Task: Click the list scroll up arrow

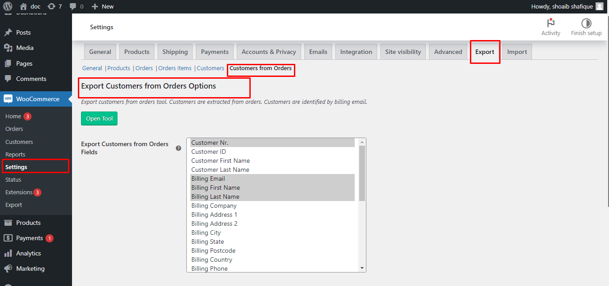Action: 362,142
